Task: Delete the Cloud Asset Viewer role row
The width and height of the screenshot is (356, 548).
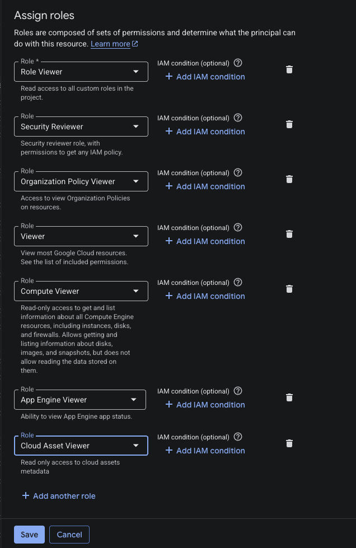Action: point(289,443)
